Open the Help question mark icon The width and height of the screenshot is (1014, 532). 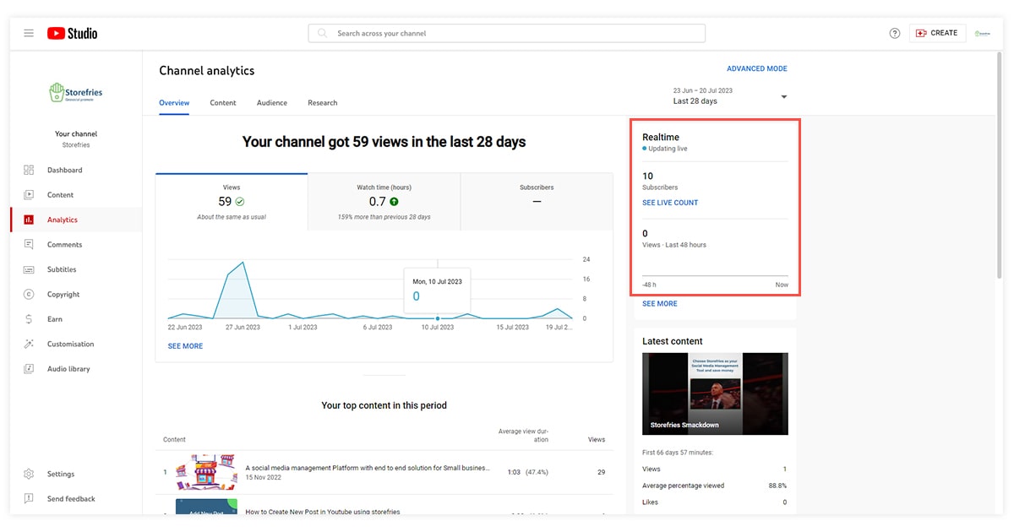(x=895, y=33)
